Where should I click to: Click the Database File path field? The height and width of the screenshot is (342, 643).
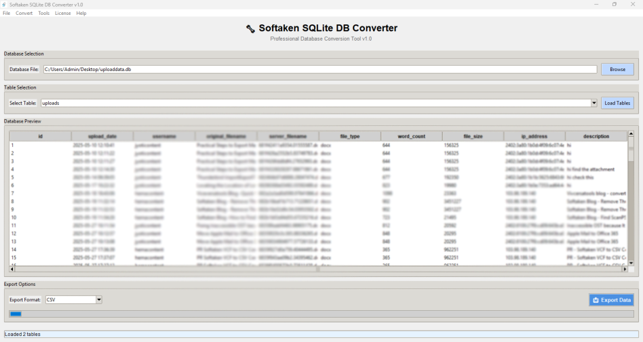coord(319,69)
